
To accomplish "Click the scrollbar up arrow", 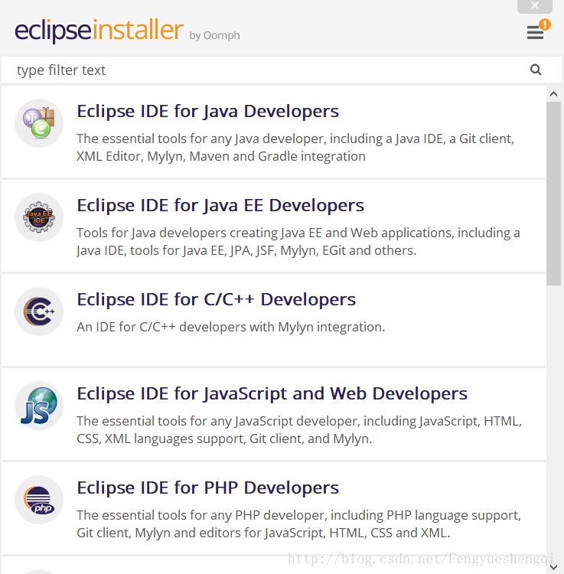I will pyautogui.click(x=554, y=94).
